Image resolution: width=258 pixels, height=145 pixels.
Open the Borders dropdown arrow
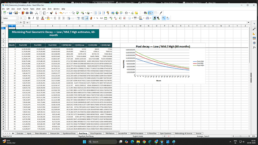(x=132, y=18)
